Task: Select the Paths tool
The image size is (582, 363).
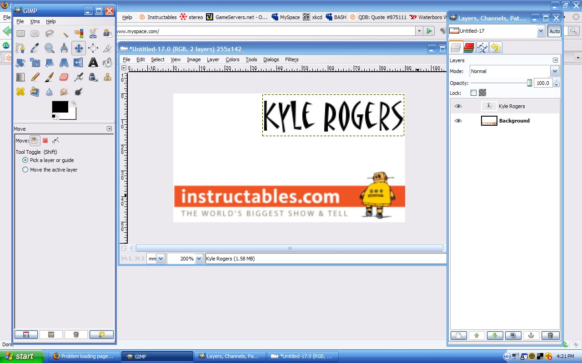Action: coord(20,48)
